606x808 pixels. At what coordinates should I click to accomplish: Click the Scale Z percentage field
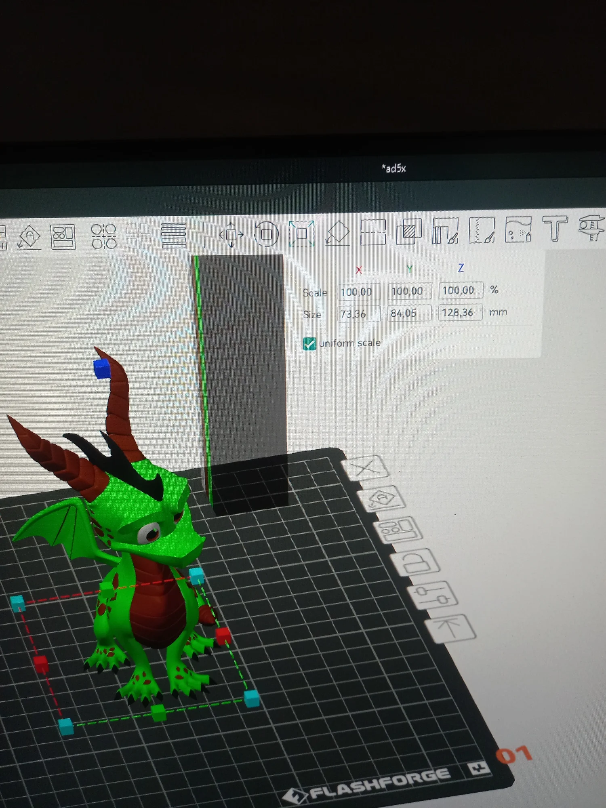tap(461, 290)
